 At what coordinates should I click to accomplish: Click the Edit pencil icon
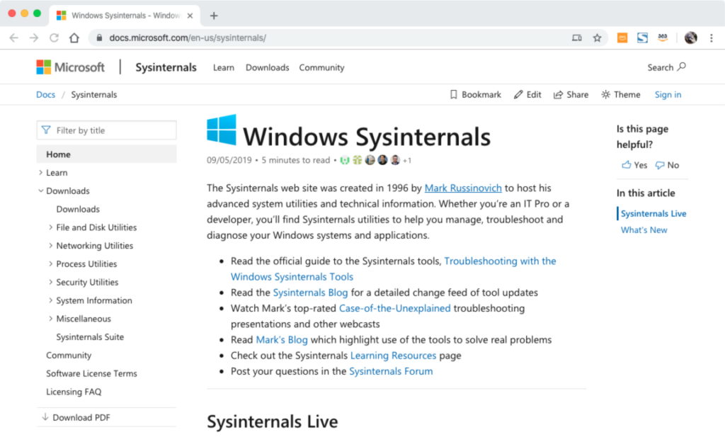coord(518,95)
